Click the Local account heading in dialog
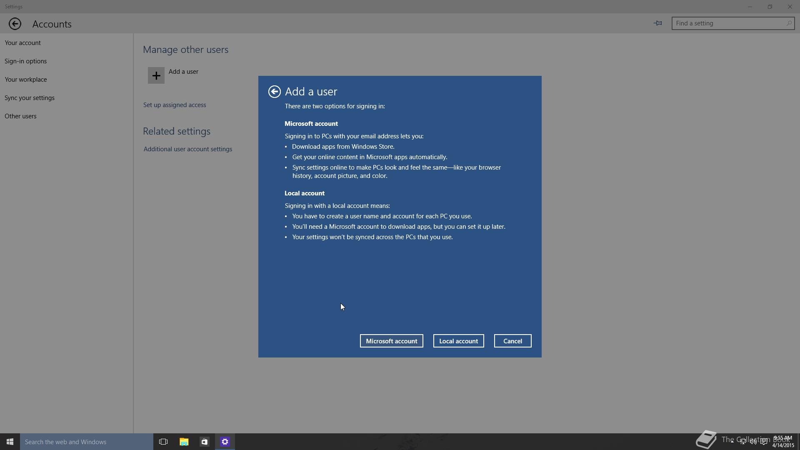 [x=305, y=193]
